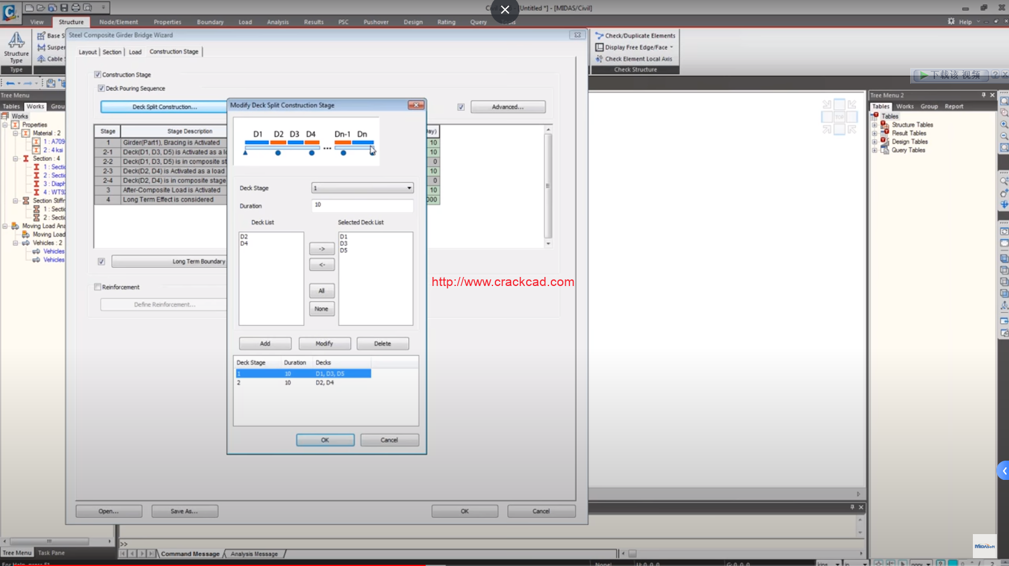Expand the Result Tables tree node
1009x566 pixels.
pyautogui.click(x=874, y=133)
